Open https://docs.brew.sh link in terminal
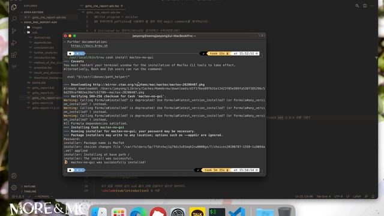The width and height of the screenshot is (384, 216). [89, 46]
